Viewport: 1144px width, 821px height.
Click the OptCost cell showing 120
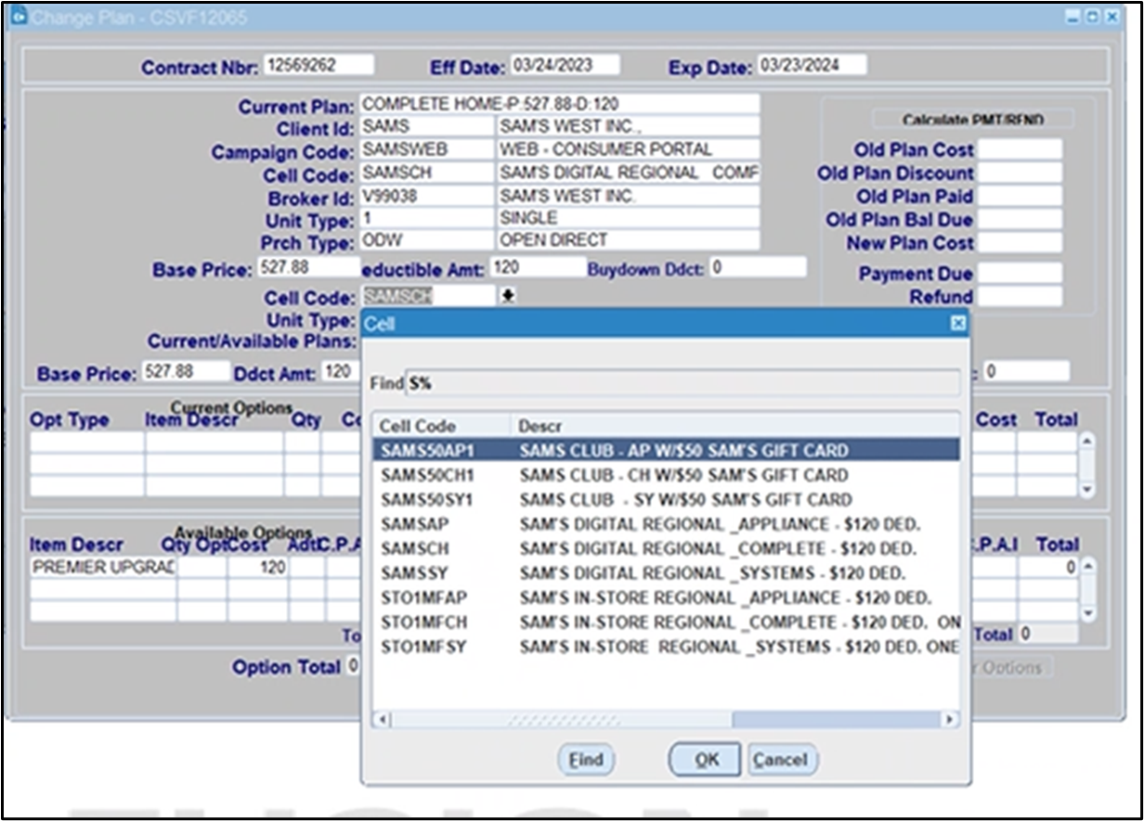pyautogui.click(x=257, y=567)
